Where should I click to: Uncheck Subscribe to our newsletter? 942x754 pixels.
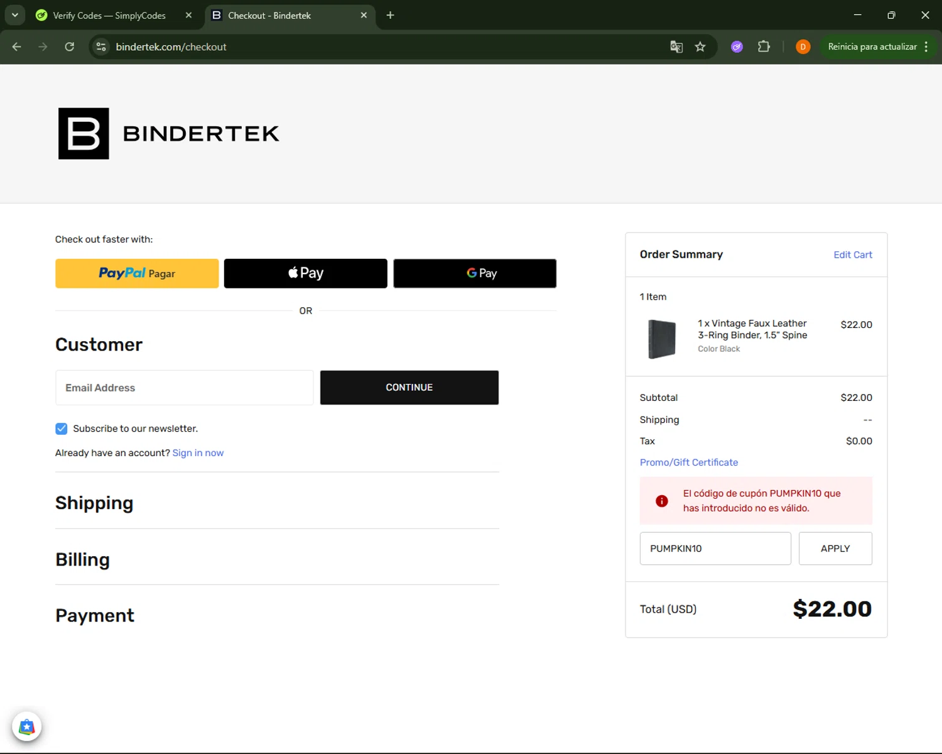click(x=61, y=429)
